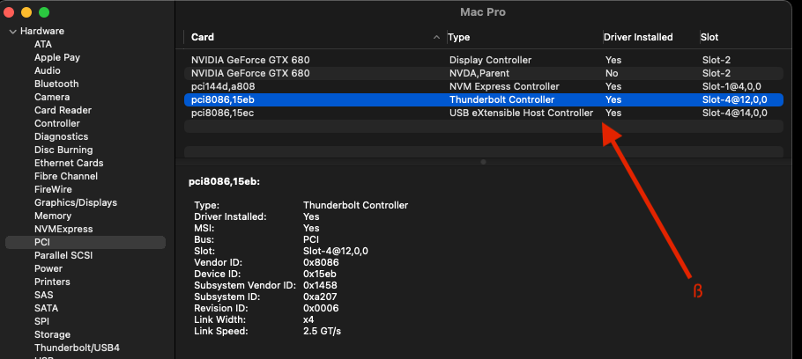This screenshot has width=802, height=359.
Task: Choose Bluetooth from the sidebar
Action: 56,84
